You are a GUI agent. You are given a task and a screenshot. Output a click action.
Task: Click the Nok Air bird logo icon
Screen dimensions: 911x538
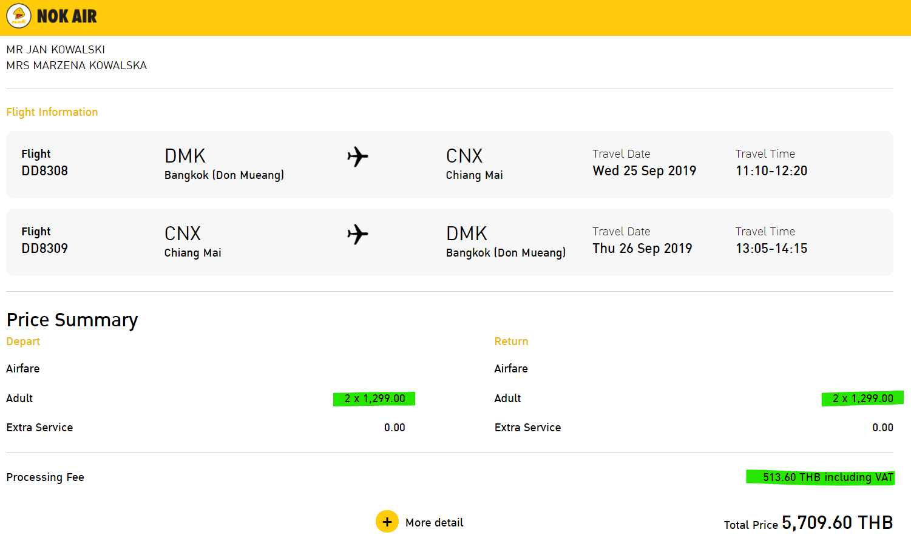click(19, 16)
